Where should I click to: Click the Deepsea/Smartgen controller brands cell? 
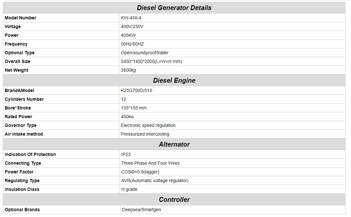click(x=141, y=210)
